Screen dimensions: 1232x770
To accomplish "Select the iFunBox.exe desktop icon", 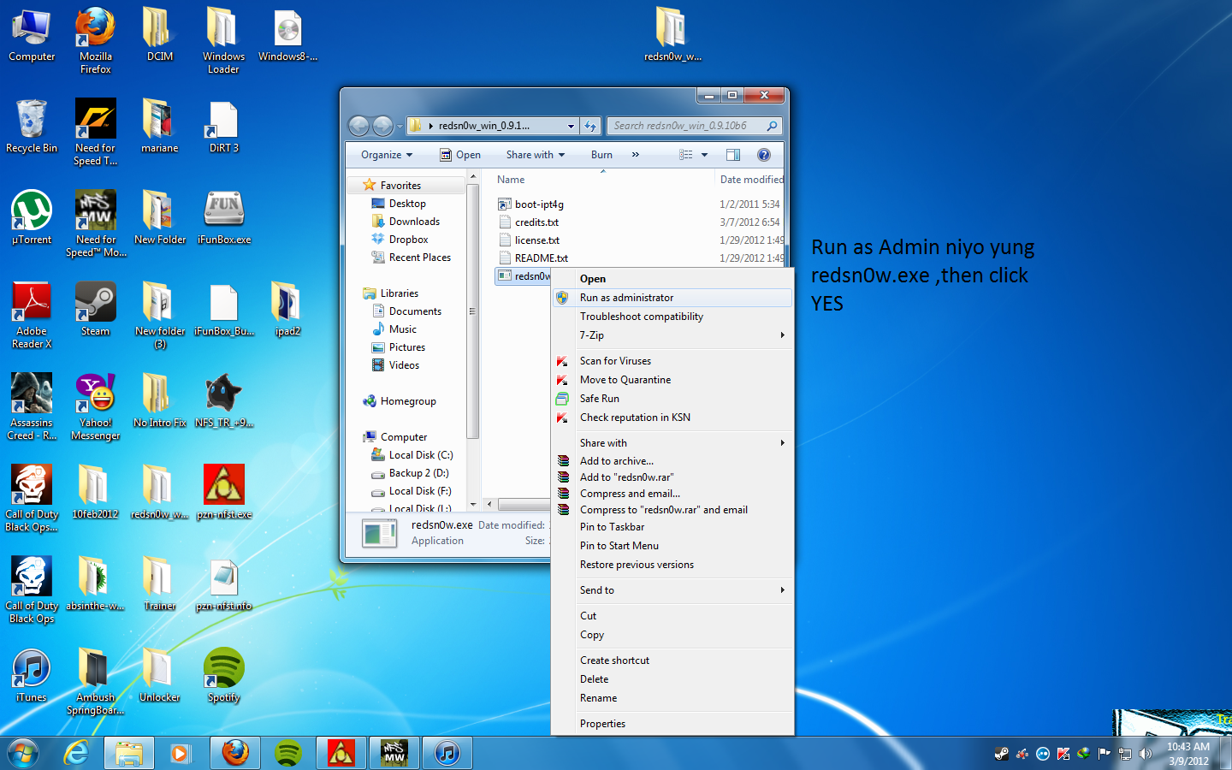I will (x=224, y=217).
